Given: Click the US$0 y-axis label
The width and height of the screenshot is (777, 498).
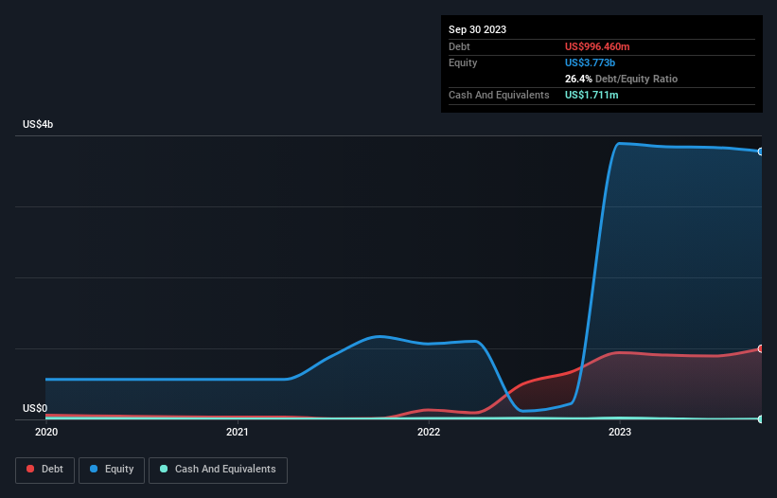Looking at the screenshot, I should click(x=35, y=408).
